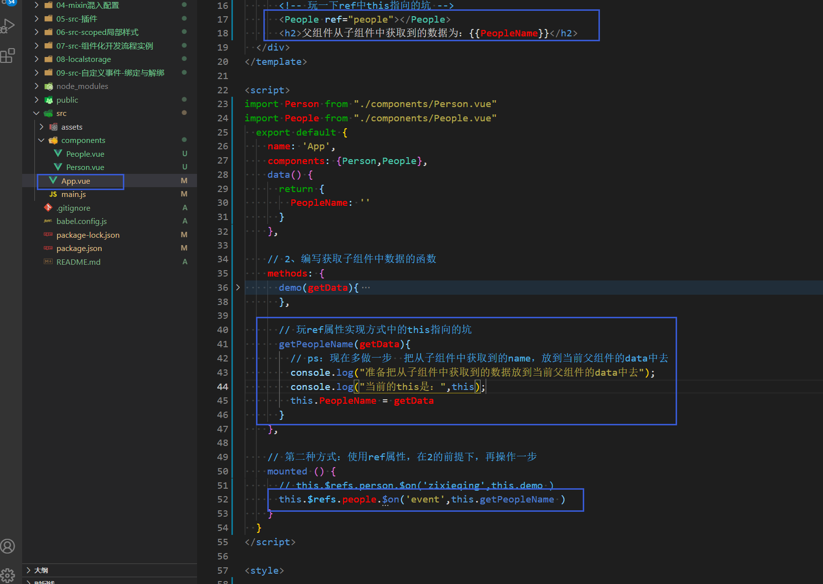Click the folder icon of assets
Viewport: 823px width, 584px height.
(54, 127)
